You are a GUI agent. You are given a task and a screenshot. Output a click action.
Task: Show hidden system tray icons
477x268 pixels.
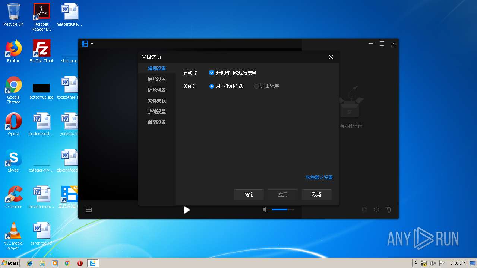[x=416, y=263]
